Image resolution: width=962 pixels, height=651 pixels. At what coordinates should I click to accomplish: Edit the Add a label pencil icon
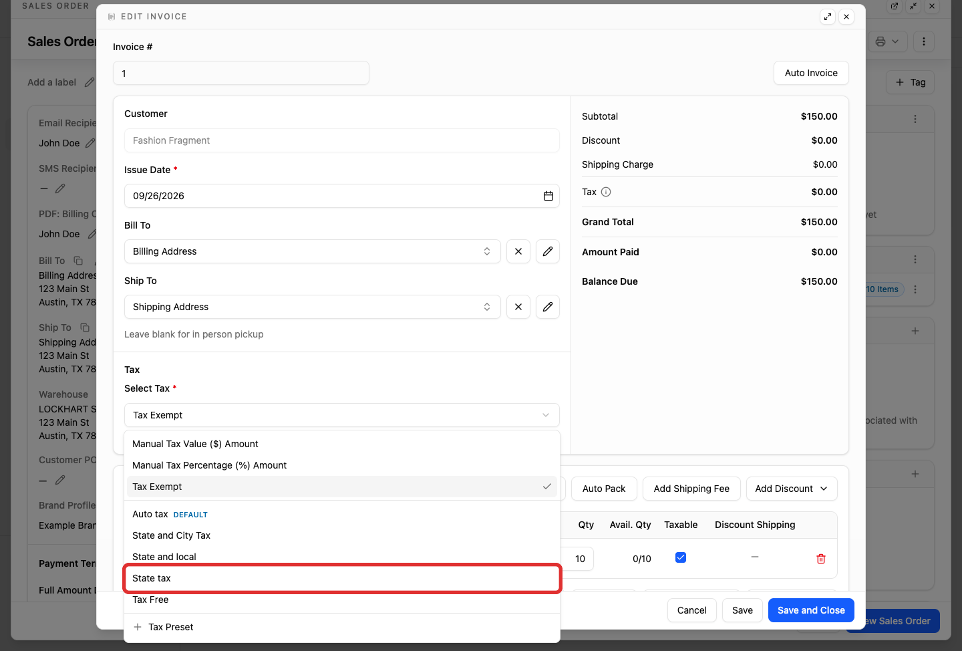coord(90,82)
